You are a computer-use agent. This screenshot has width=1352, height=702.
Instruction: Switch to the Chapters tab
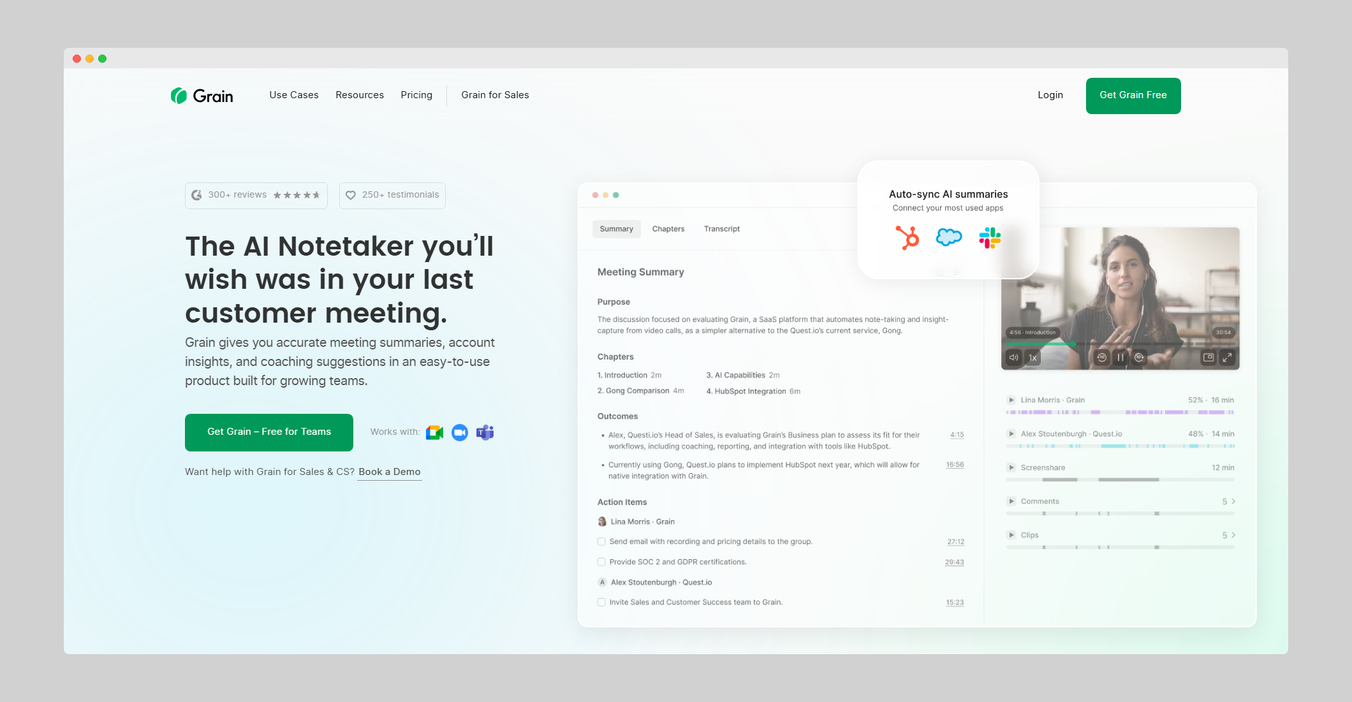click(x=668, y=229)
